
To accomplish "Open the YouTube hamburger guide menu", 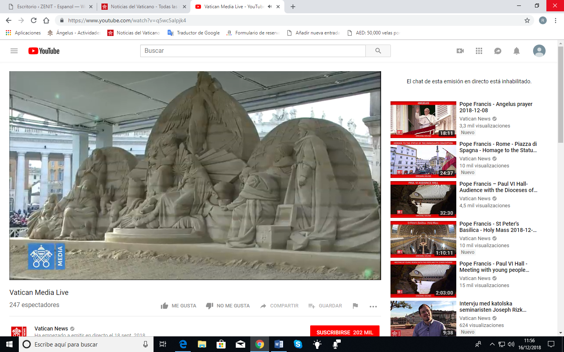I will 14,51.
